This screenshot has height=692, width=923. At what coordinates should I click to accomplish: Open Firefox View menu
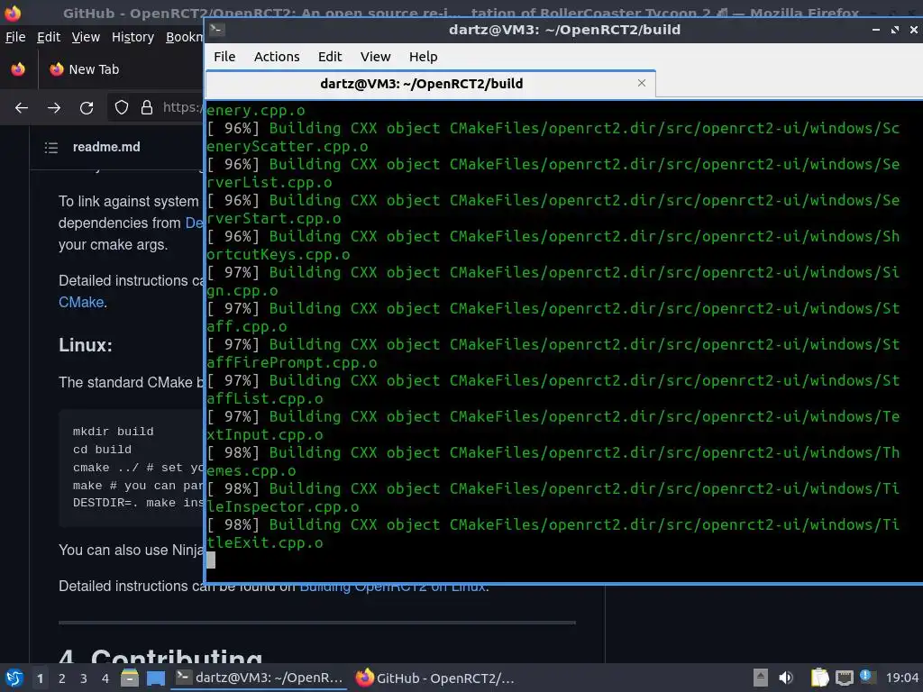(86, 37)
